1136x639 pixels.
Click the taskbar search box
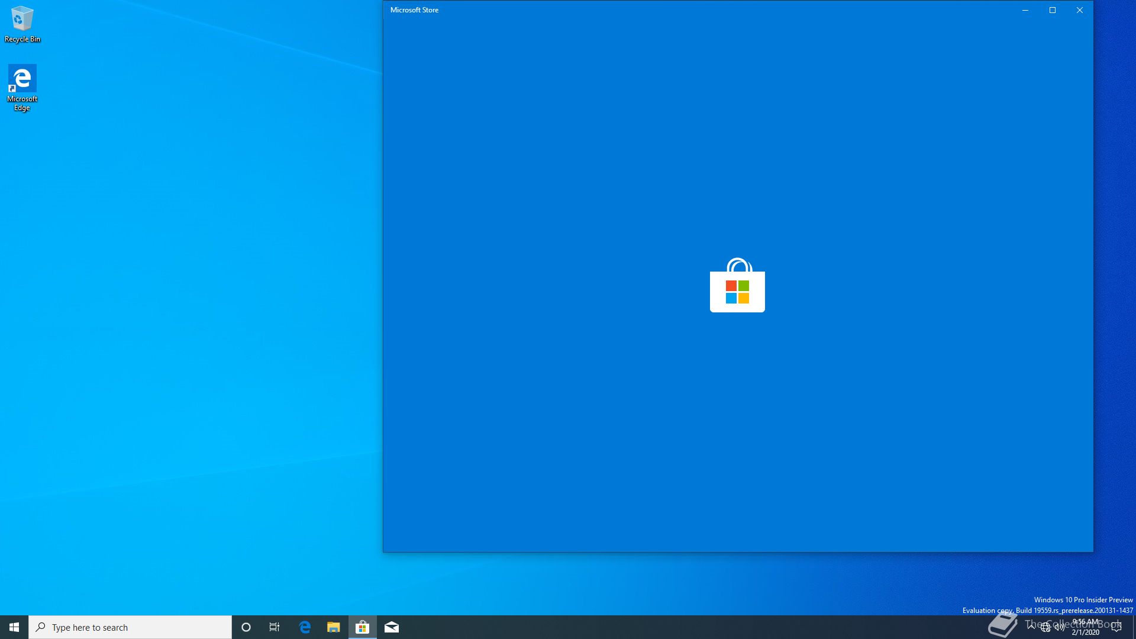(x=130, y=627)
